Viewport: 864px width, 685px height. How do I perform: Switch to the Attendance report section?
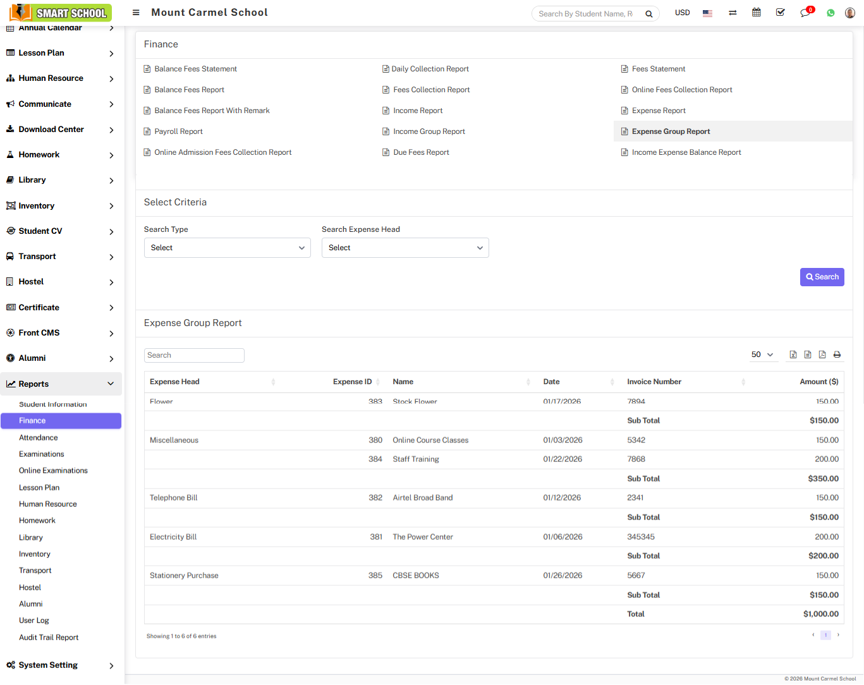tap(38, 437)
